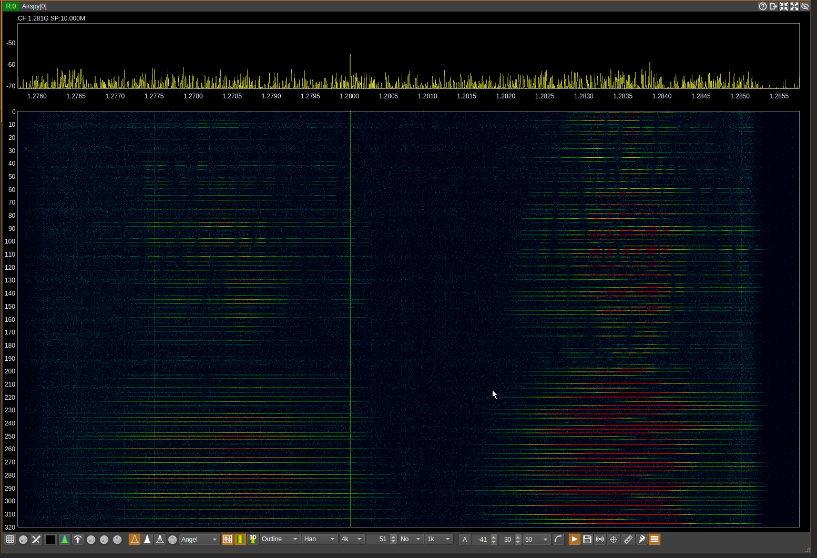Viewport: 817px width, 558px height.
Task: Open the calibration calipers icon
Action: pyautogui.click(x=642, y=540)
